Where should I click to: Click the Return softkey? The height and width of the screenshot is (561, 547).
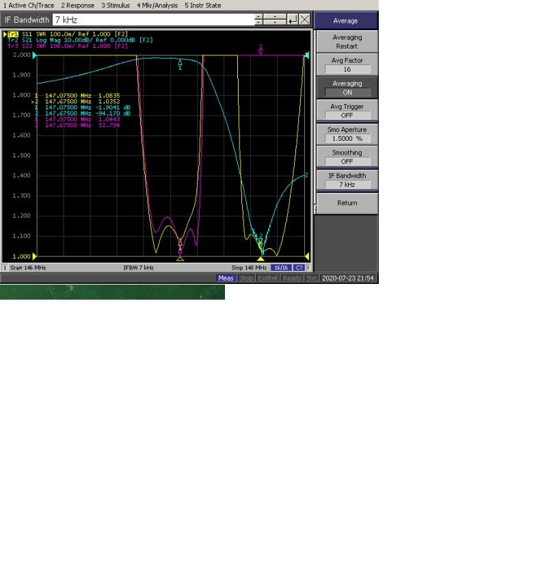coord(347,203)
